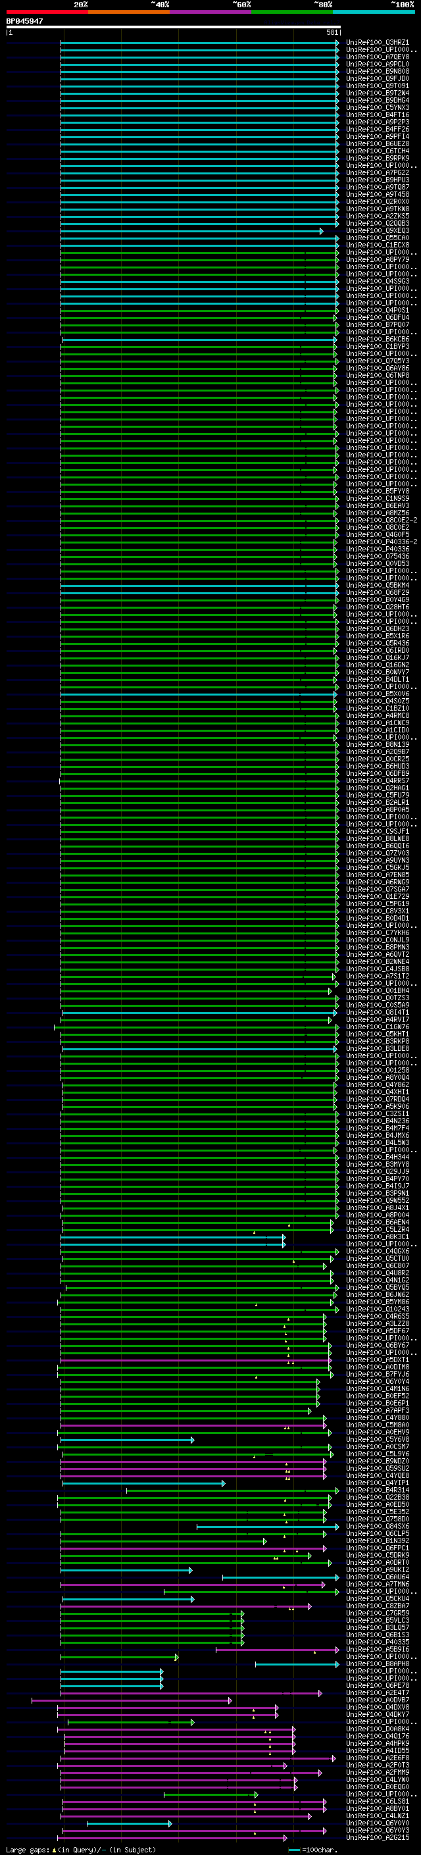Select hit label UniRef100_Q7SGA7
Screen dimensions: 421x1855
(x=377, y=890)
